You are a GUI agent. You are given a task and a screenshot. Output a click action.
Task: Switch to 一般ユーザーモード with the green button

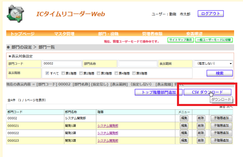(x=214, y=40)
